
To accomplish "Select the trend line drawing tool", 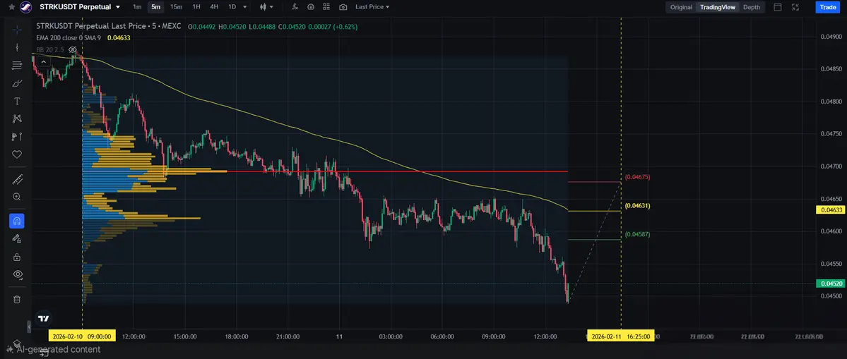I will click(17, 47).
